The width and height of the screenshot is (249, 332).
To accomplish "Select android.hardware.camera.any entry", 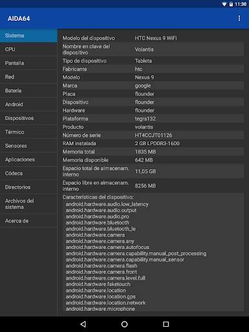I will click(100, 241).
